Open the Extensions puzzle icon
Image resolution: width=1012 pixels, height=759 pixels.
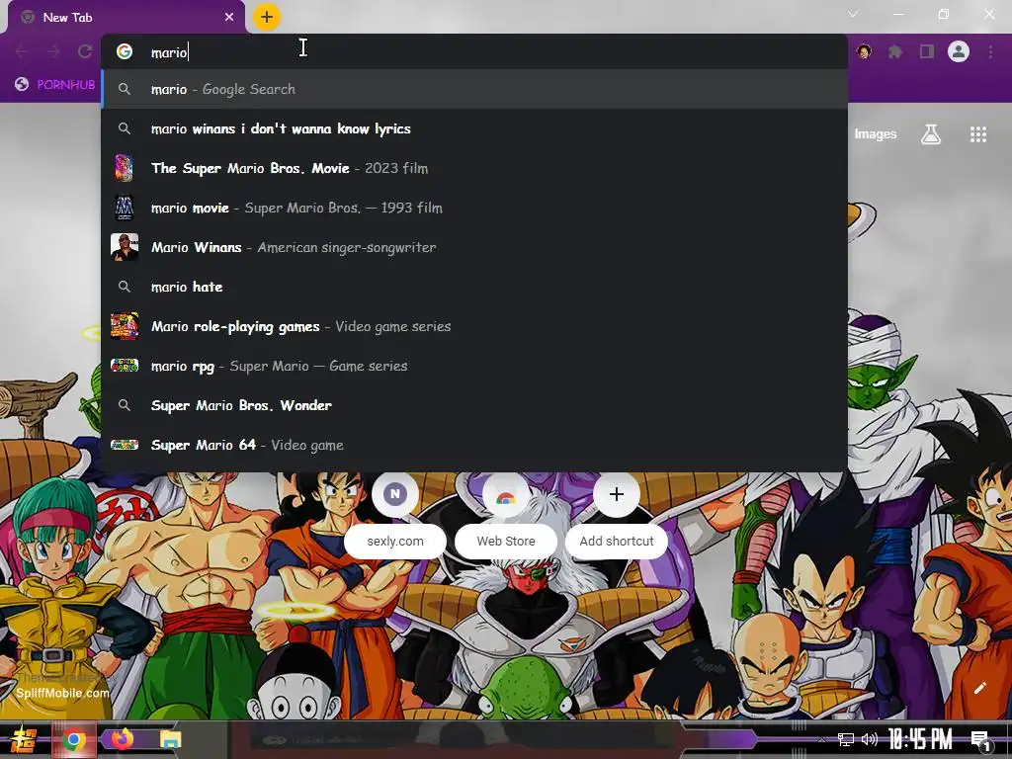[895, 51]
